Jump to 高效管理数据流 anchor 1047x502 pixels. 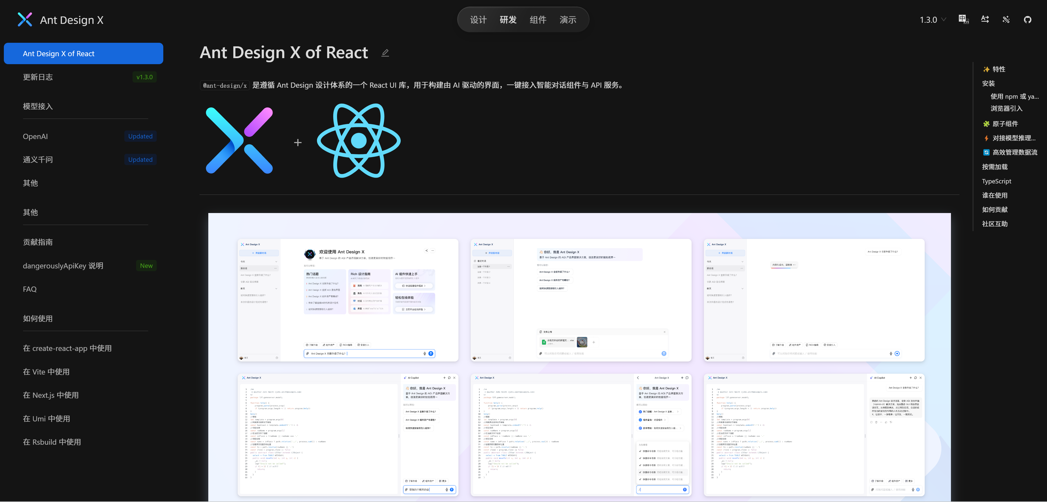[1010, 152]
